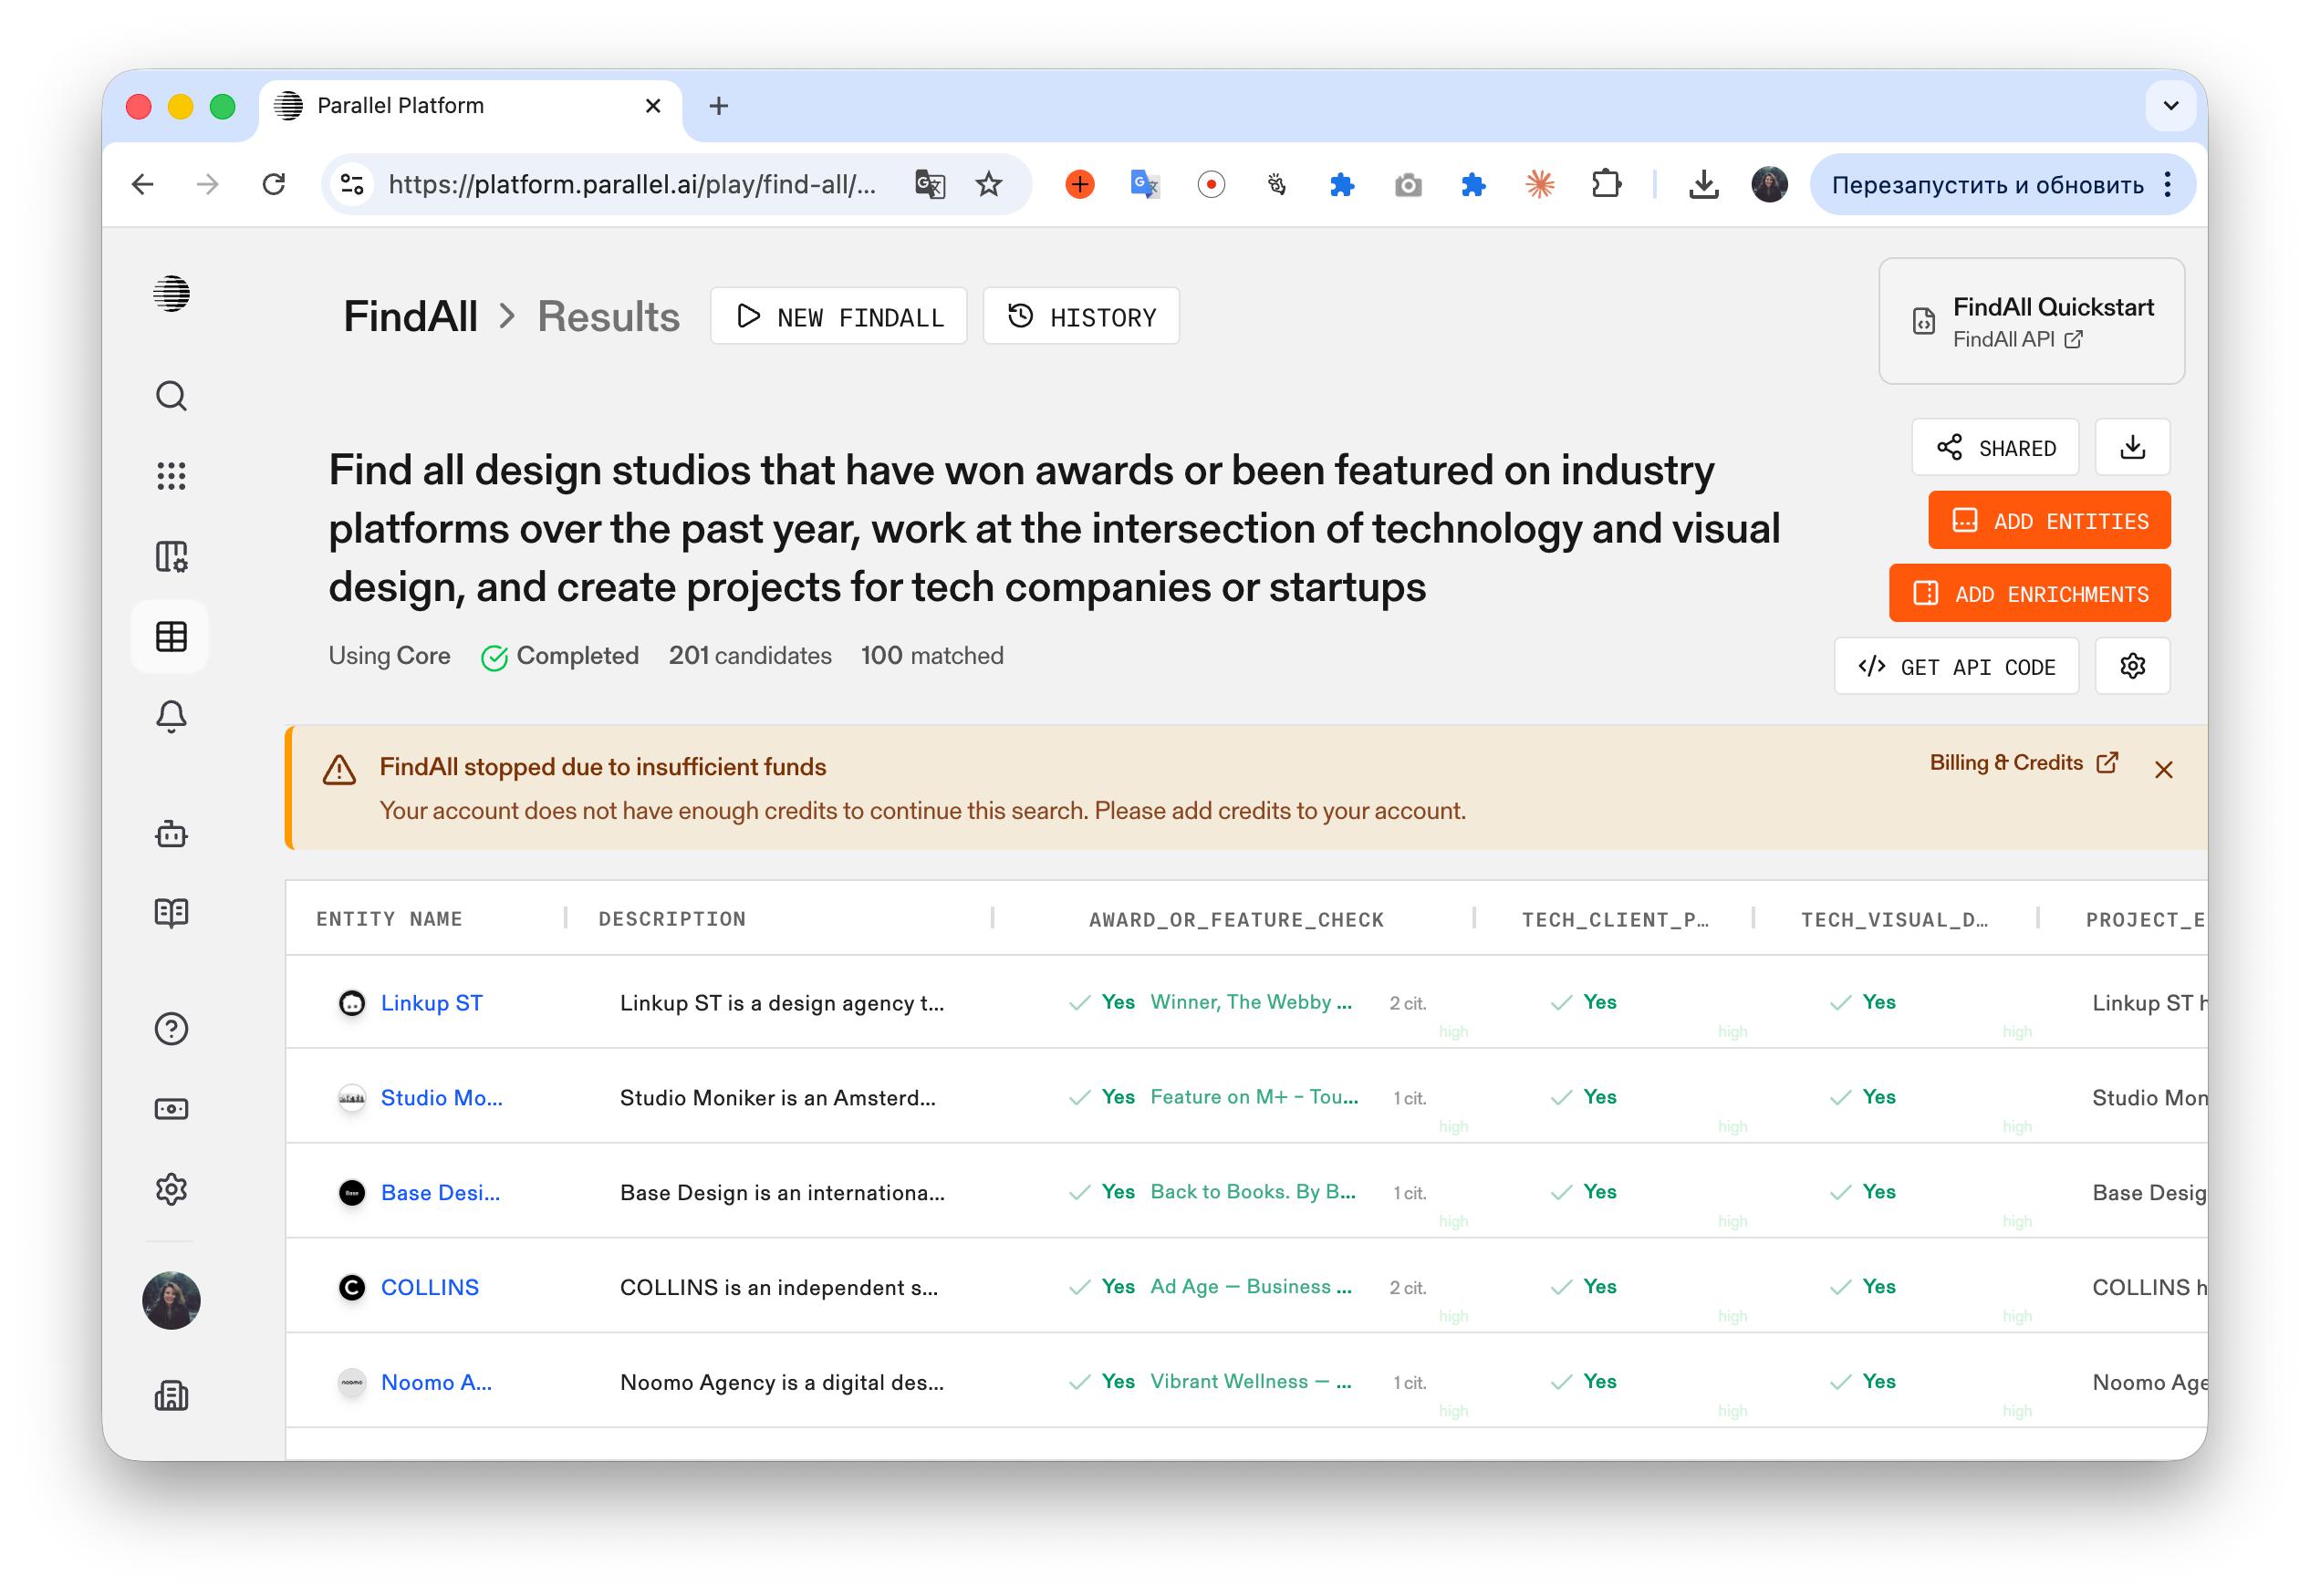The image size is (2310, 1596).
Task: Open the dotted grid icon in the sidebar
Action: coord(172,476)
